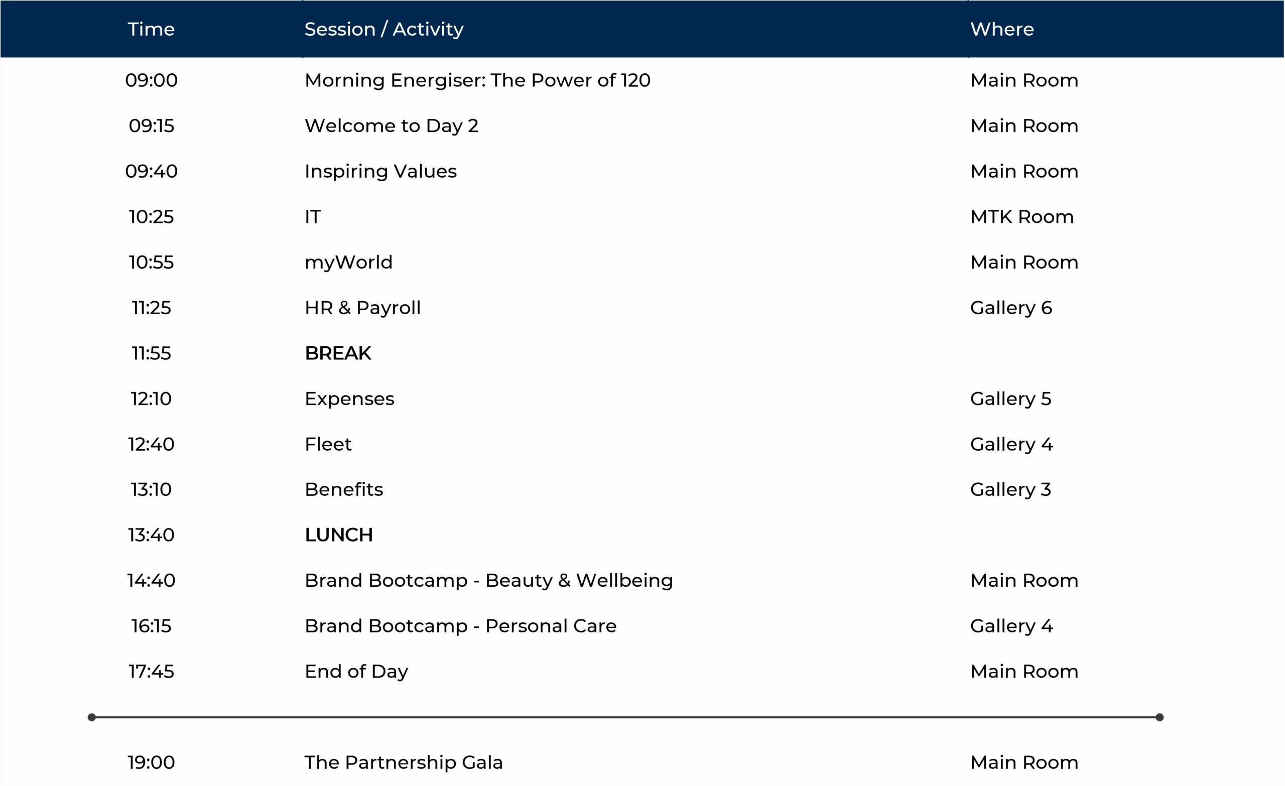This screenshot has width=1285, height=786.
Task: Open Brand Bootcamp - Personal Care session
Action: tap(460, 625)
